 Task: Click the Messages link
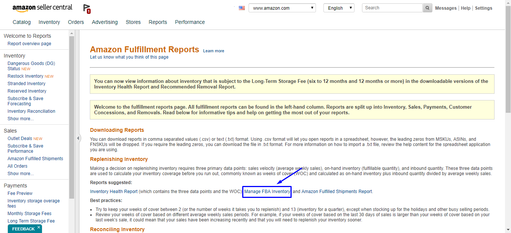tap(446, 8)
